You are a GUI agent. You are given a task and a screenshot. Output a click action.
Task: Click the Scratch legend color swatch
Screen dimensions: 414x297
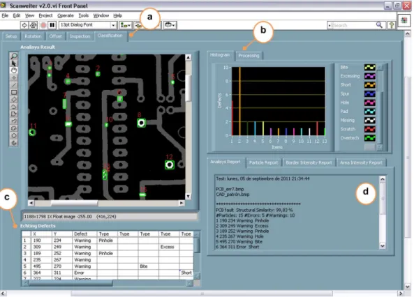pyautogui.click(x=369, y=129)
